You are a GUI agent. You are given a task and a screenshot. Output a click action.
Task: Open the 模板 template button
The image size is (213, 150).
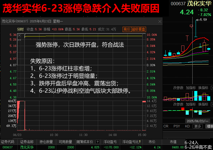tap(210, 126)
